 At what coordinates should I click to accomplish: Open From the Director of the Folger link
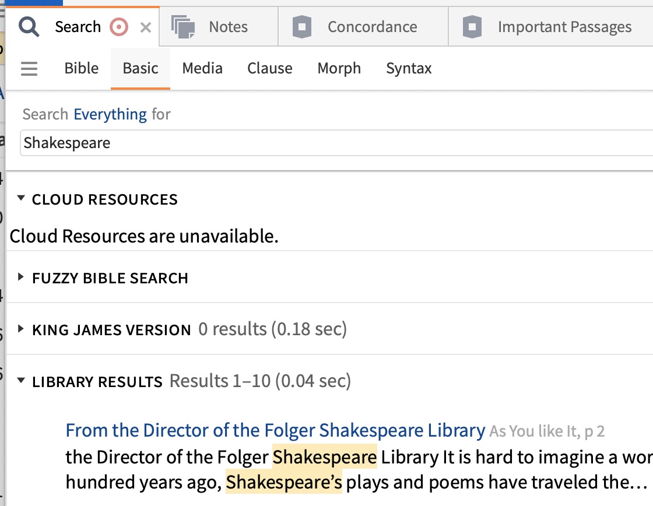[x=275, y=430]
